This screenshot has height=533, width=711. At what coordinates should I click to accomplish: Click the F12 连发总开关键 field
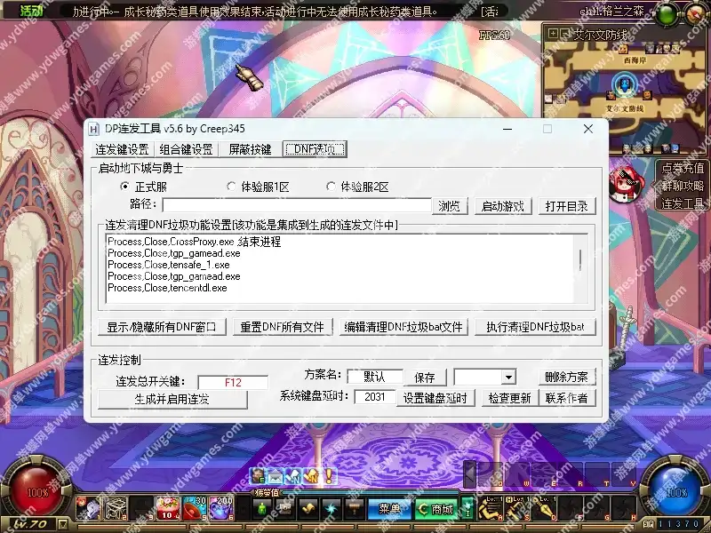coord(233,383)
